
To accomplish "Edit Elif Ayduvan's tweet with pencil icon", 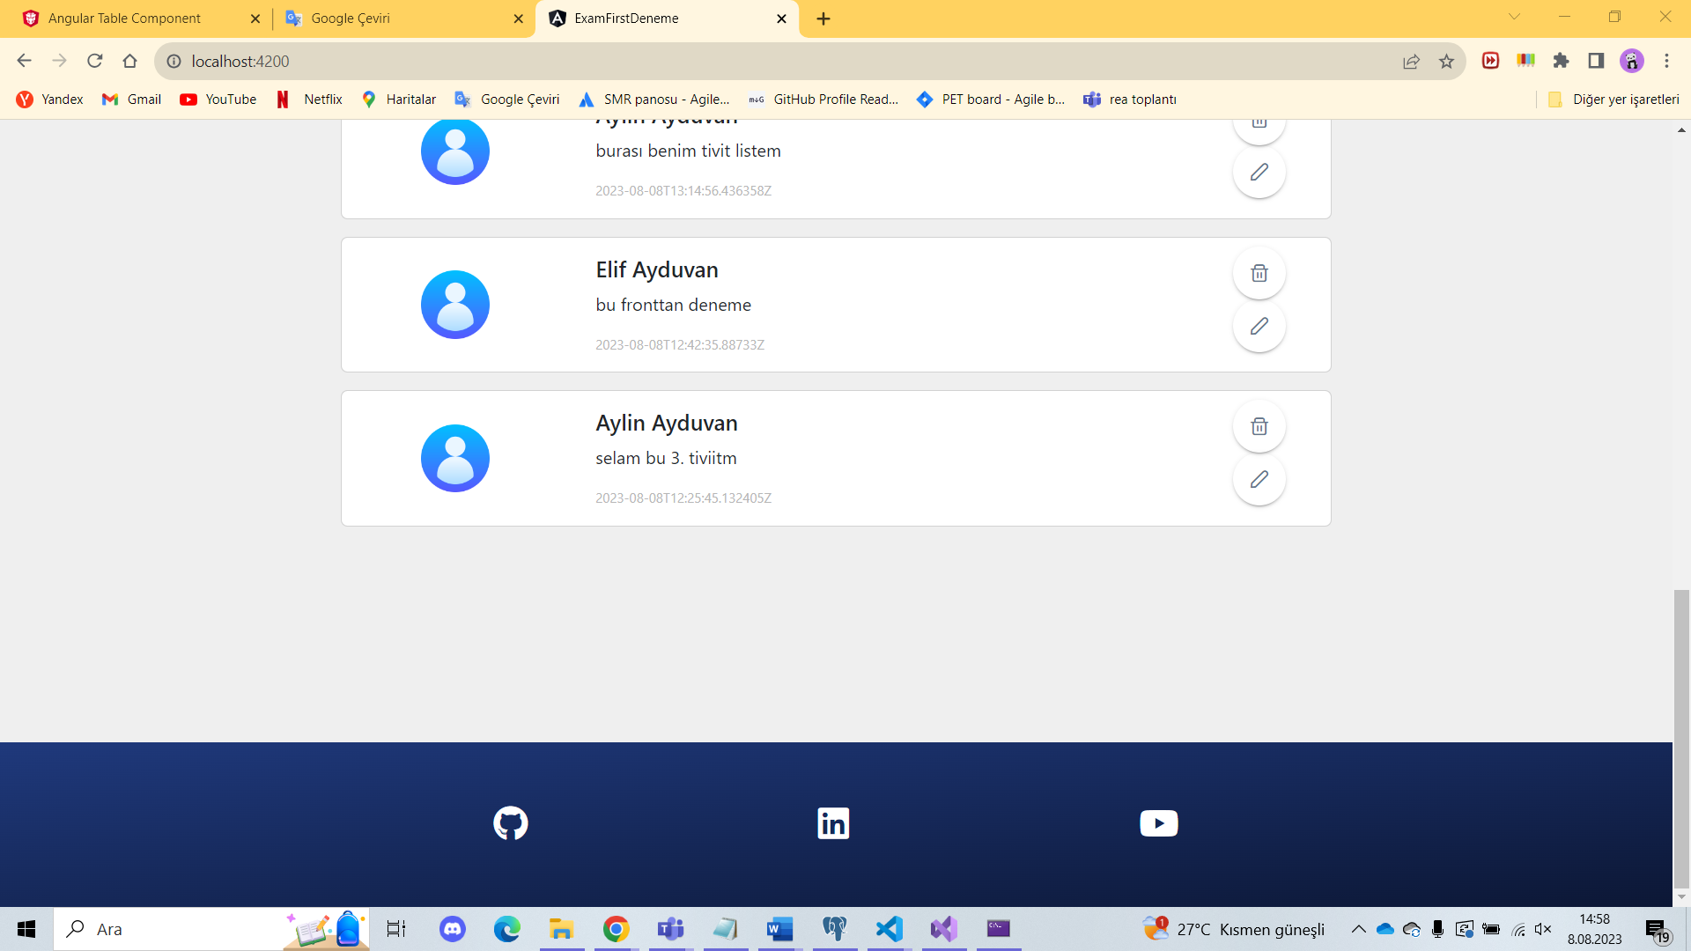I will coord(1259,326).
